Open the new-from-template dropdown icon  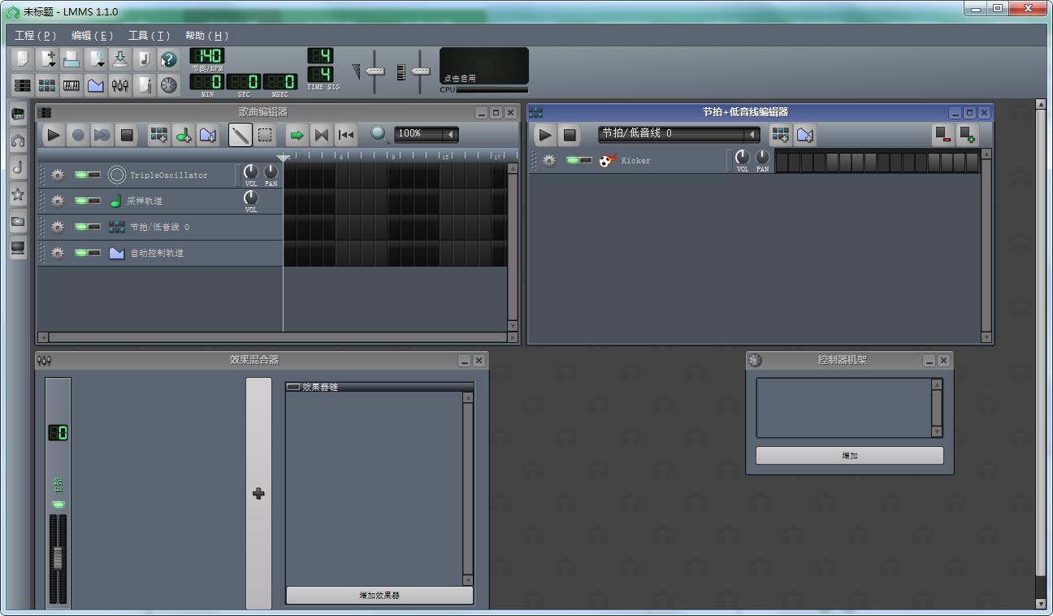point(47,59)
